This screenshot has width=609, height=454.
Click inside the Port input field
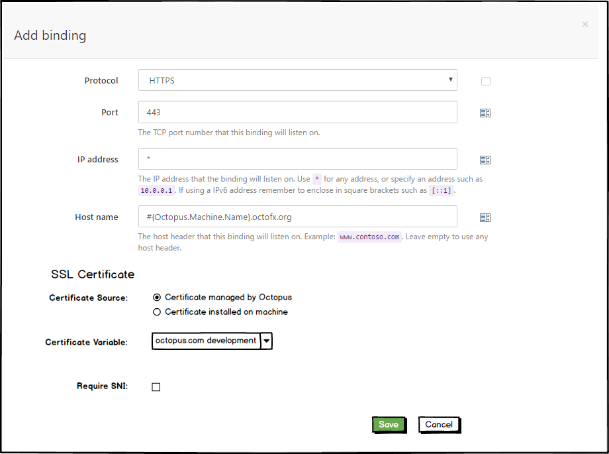tap(297, 112)
